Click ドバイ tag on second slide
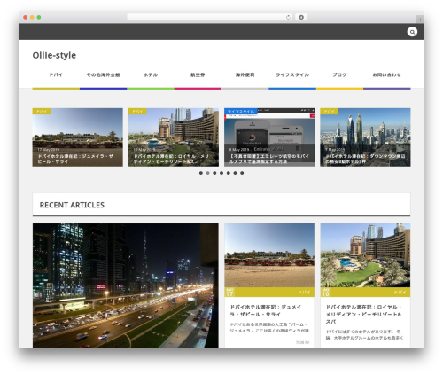Image resolution: width=443 pixels, height=375 pixels. [x=137, y=112]
